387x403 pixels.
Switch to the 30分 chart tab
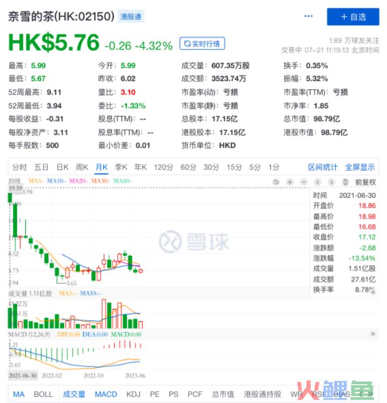click(211, 167)
